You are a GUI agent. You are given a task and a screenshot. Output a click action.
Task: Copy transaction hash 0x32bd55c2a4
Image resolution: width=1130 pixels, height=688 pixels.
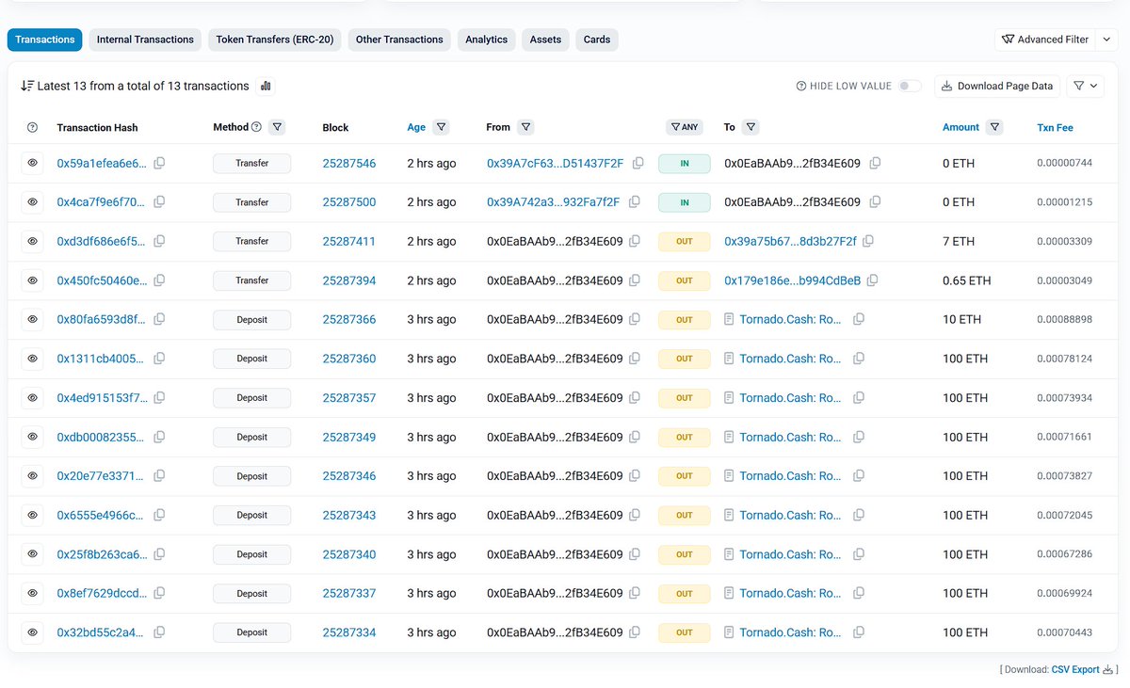click(x=159, y=632)
